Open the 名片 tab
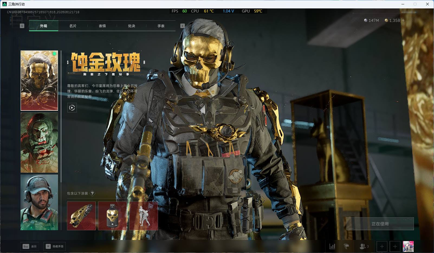The image size is (434, 253). pyautogui.click(x=73, y=26)
